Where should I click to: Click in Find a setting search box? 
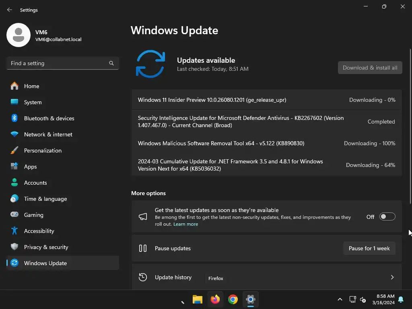pyautogui.click(x=63, y=63)
